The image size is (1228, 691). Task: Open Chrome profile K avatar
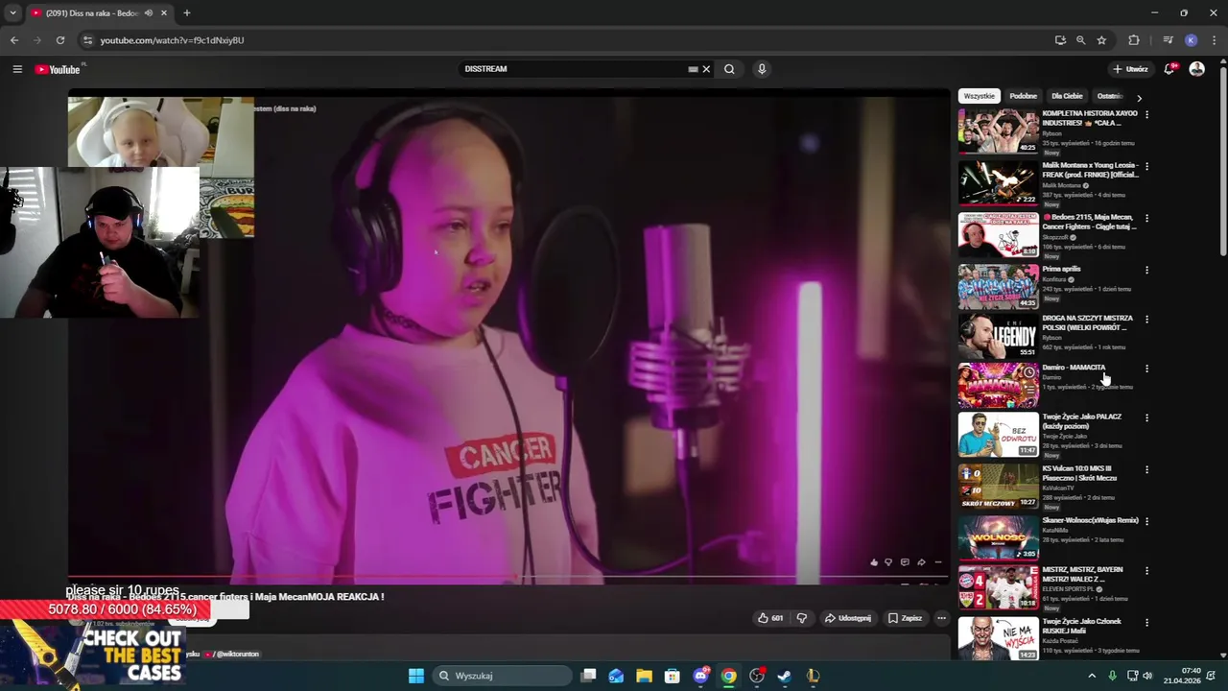pos(1191,40)
